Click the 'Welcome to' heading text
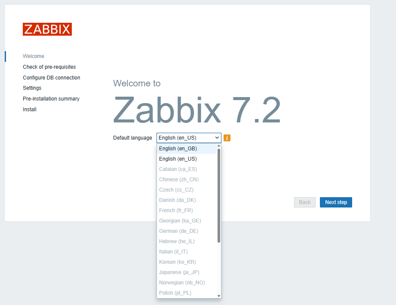This screenshot has height=305, width=396. click(137, 83)
